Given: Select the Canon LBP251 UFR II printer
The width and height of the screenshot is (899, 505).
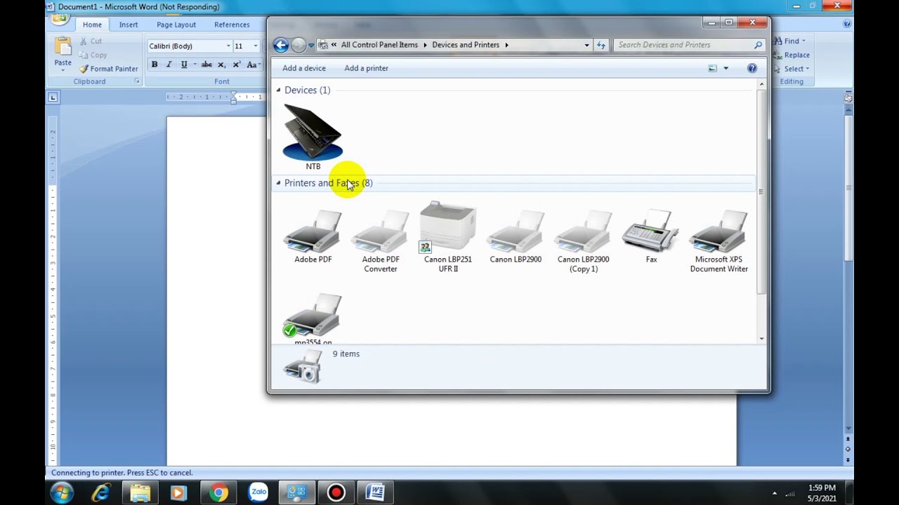Looking at the screenshot, I should point(447,237).
